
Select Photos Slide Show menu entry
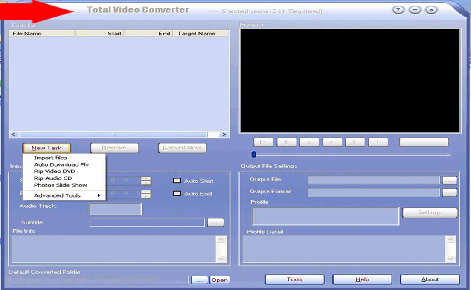click(x=61, y=185)
